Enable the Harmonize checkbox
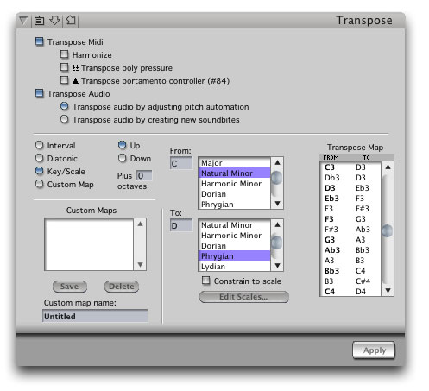The width and height of the screenshot is (429, 391). [x=65, y=54]
